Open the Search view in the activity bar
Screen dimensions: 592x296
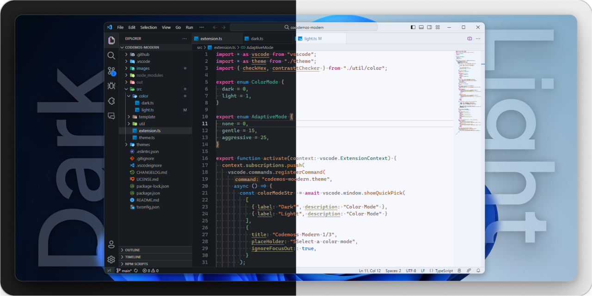(x=111, y=55)
